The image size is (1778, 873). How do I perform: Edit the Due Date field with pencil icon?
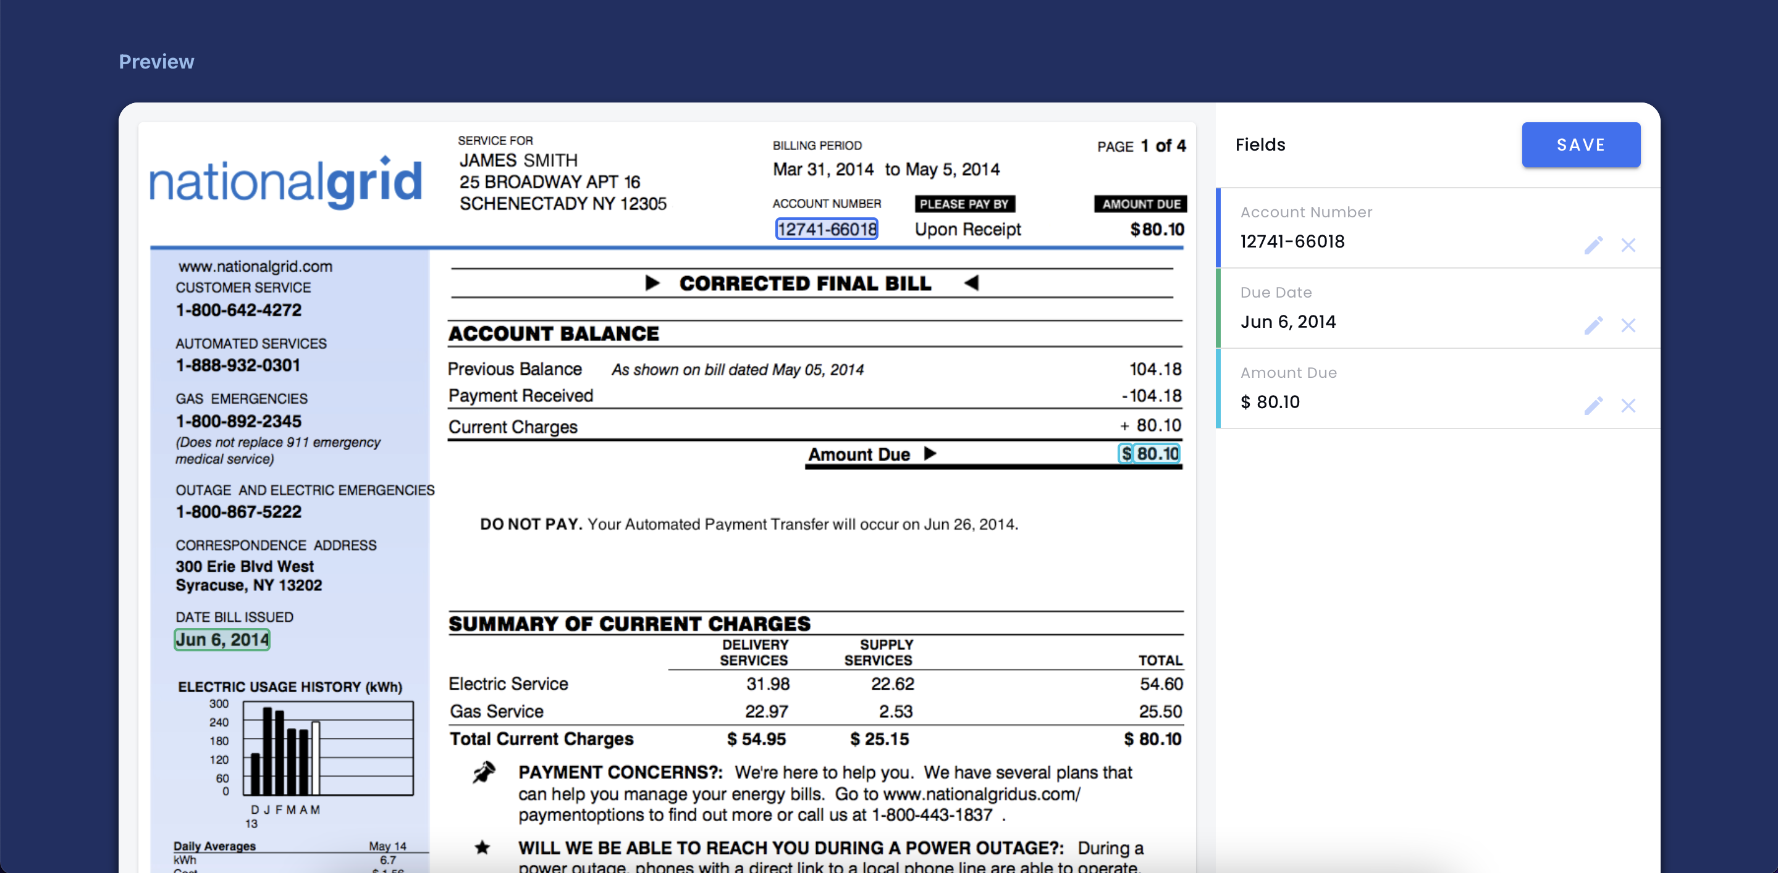1593,325
